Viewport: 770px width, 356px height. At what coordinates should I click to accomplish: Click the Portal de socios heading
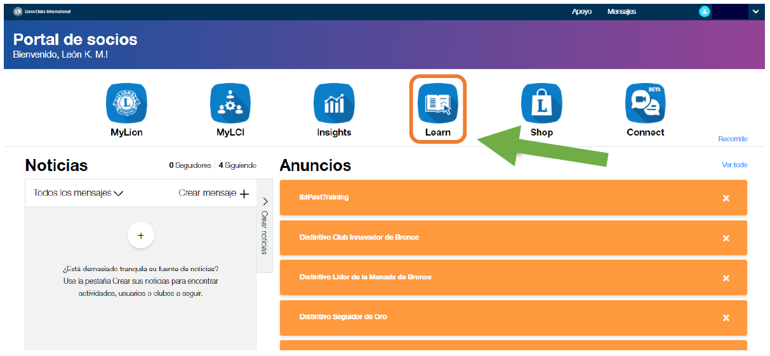75,39
